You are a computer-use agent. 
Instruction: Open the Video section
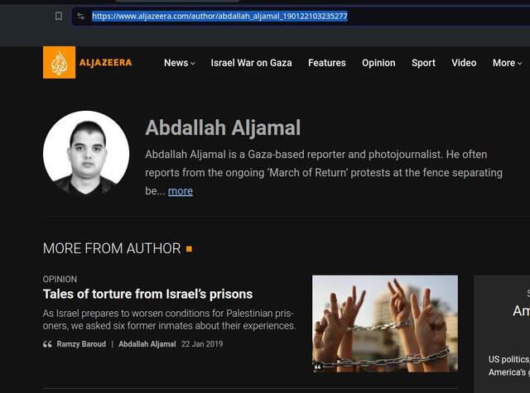464,63
